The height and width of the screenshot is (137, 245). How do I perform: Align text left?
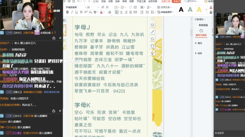pos(117,12)
